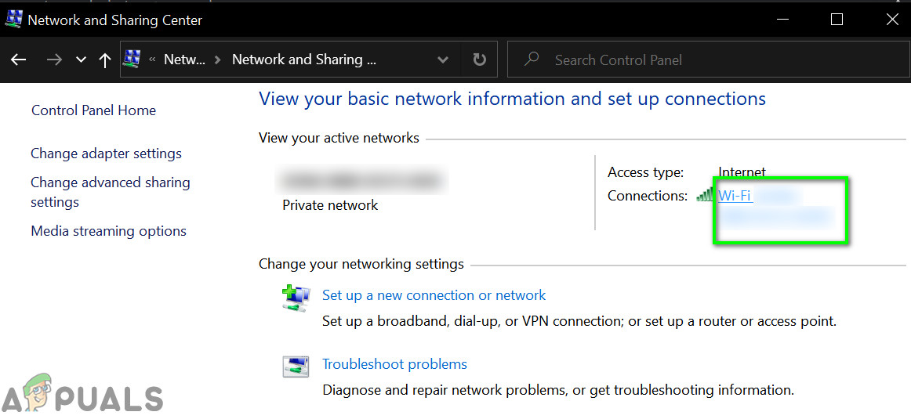
Task: Open Change adapter settings
Action: coord(106,154)
